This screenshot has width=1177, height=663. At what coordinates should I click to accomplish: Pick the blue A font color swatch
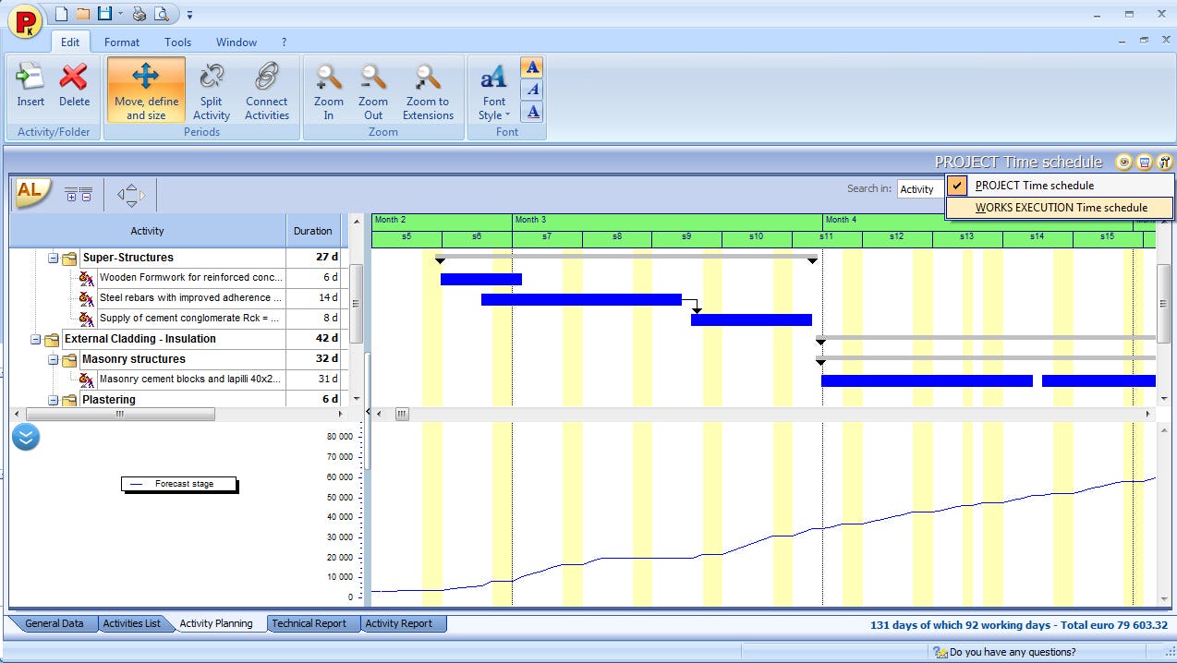[x=531, y=66]
